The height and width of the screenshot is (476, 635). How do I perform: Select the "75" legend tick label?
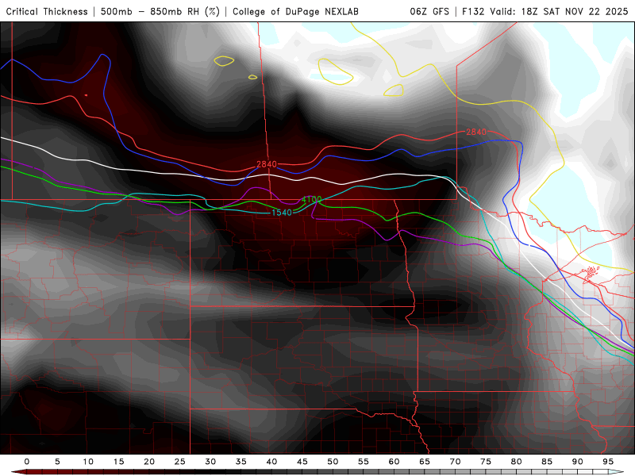(x=486, y=462)
